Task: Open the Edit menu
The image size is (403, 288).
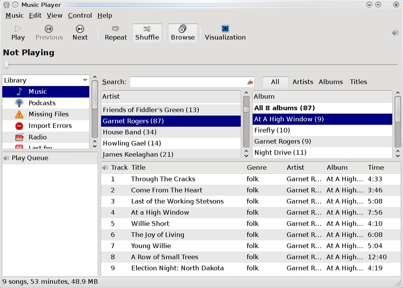Action: point(35,15)
